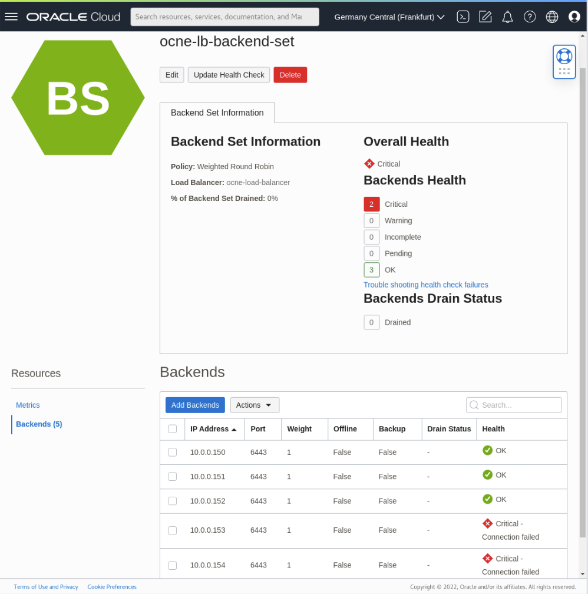Select the checkbox for backend 10.0.0.153
Image resolution: width=588 pixels, height=594 pixels.
[x=173, y=530]
